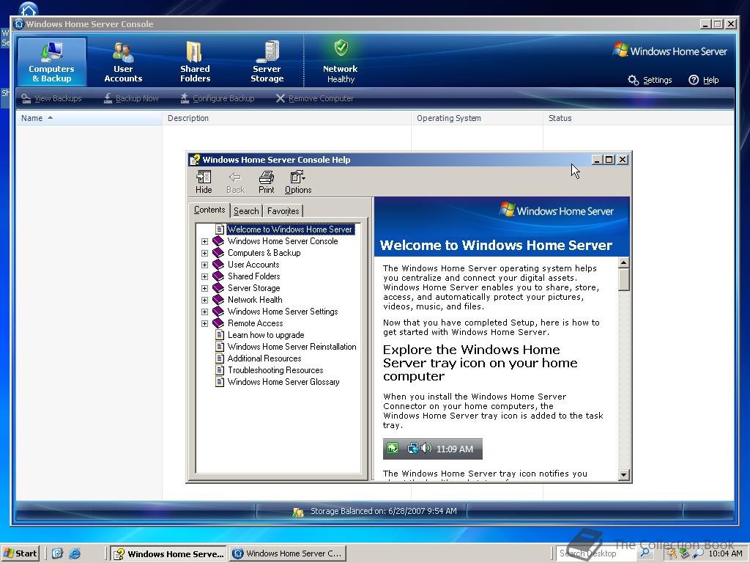This screenshot has width=750, height=563.
Task: Open the Computers & Backup tab
Action: pyautogui.click(x=52, y=62)
